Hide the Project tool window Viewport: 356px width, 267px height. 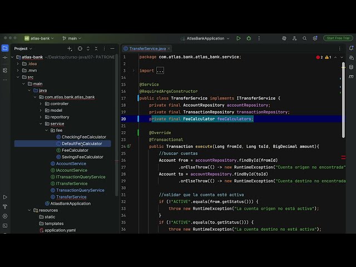112,48
